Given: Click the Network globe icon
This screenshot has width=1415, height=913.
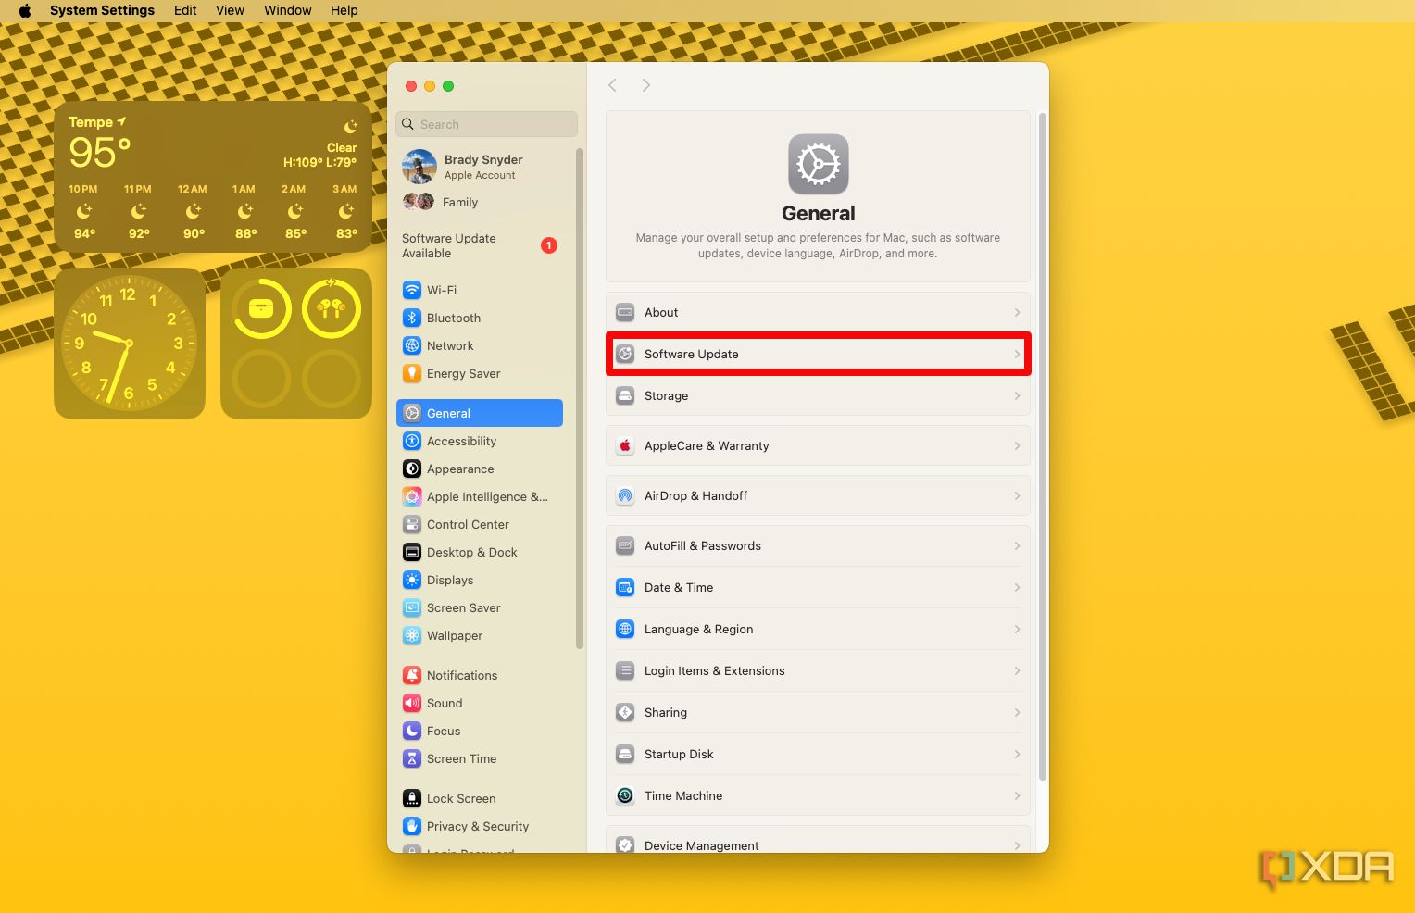Looking at the screenshot, I should click(412, 345).
